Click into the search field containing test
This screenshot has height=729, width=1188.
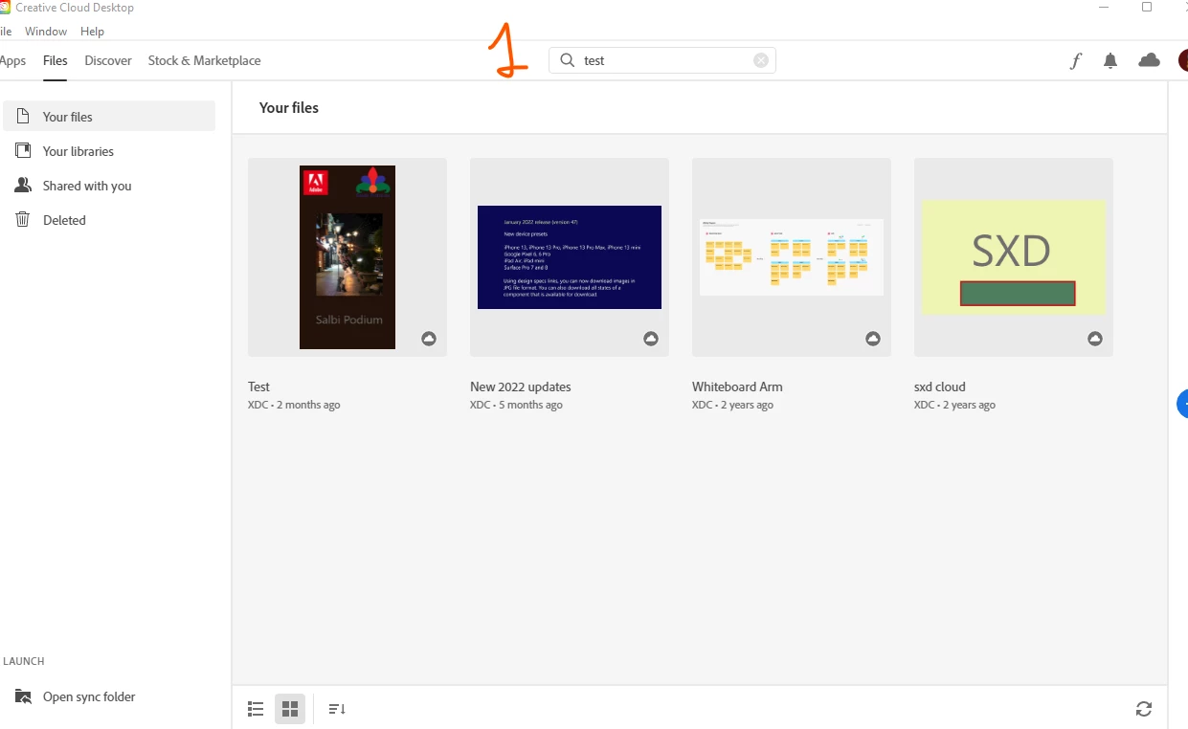(662, 60)
